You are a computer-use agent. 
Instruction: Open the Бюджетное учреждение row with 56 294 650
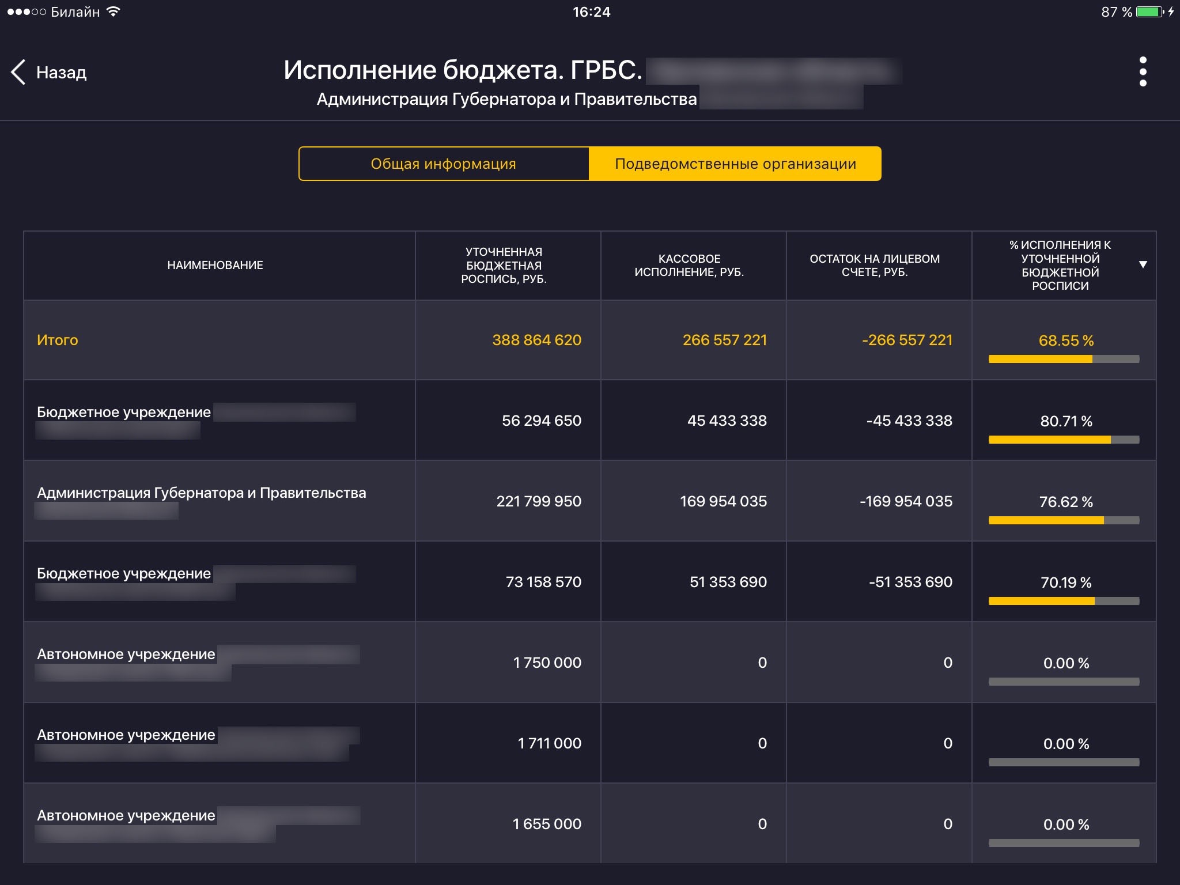(x=590, y=421)
